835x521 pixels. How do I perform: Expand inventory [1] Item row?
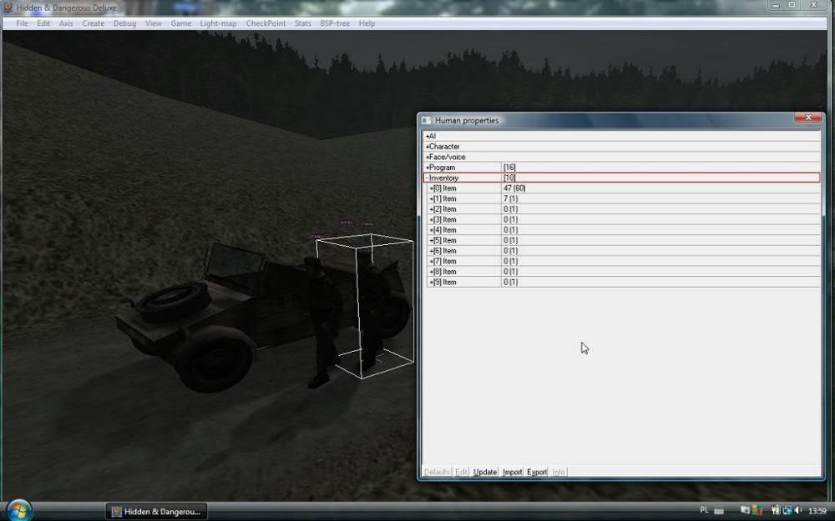432,199
